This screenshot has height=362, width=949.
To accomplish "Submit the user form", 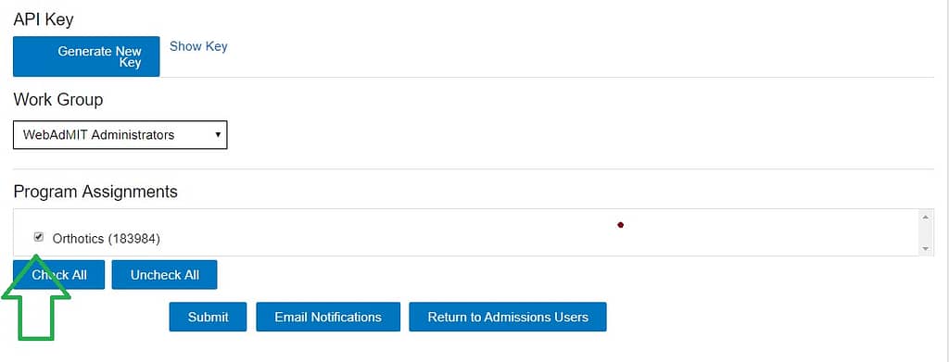I will coord(209,317).
